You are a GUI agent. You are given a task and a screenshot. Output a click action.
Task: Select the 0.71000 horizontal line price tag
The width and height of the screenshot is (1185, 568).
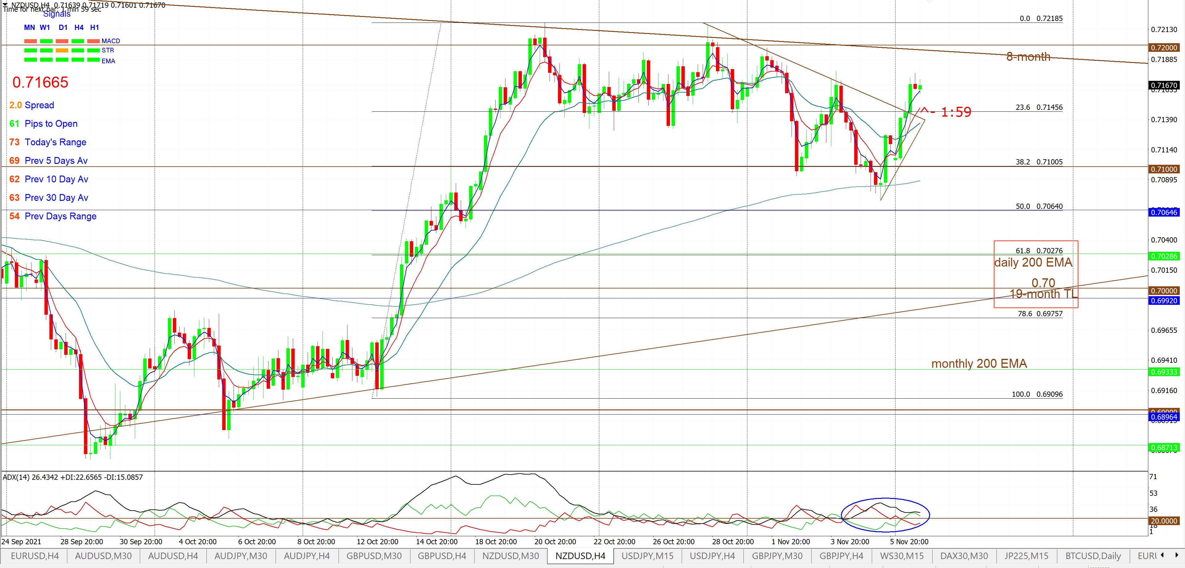click(1164, 169)
